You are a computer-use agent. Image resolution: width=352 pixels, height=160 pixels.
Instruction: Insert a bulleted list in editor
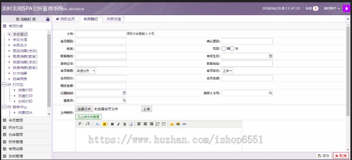coord(164,124)
